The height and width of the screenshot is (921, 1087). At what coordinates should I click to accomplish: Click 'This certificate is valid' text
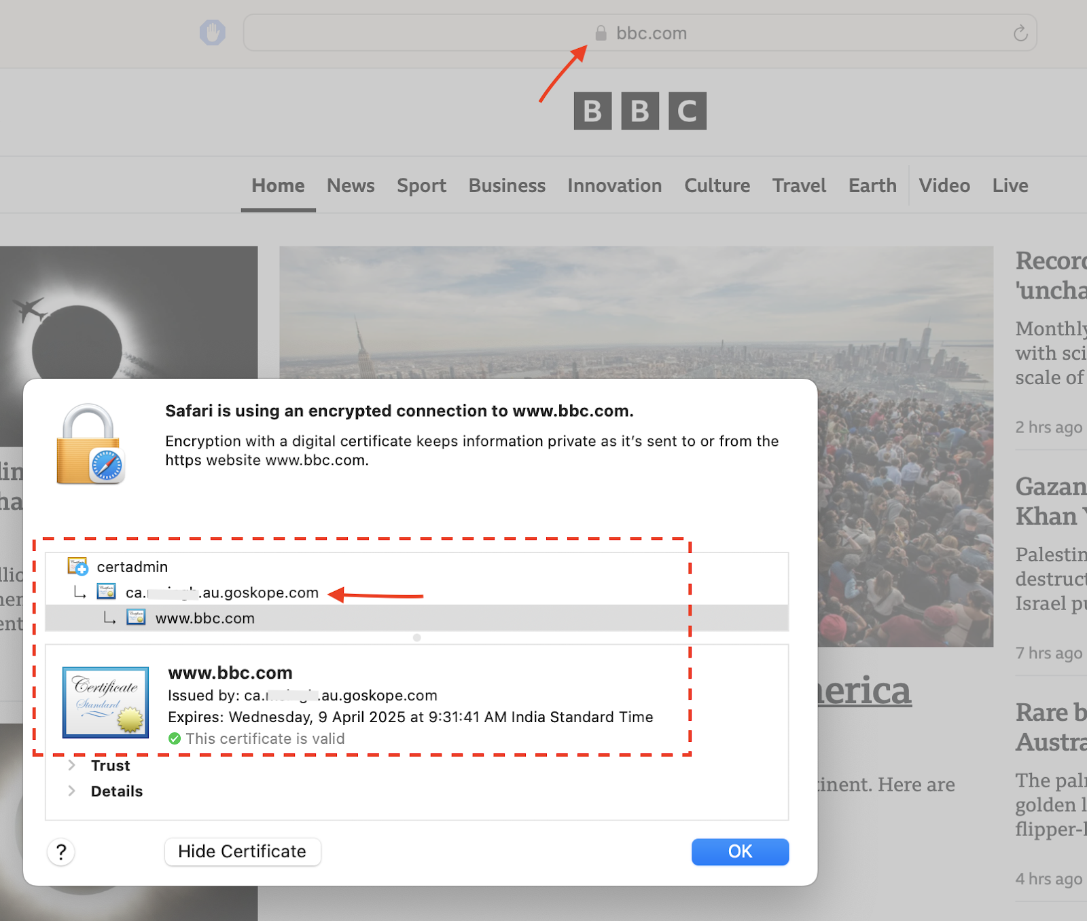pyautogui.click(x=265, y=738)
